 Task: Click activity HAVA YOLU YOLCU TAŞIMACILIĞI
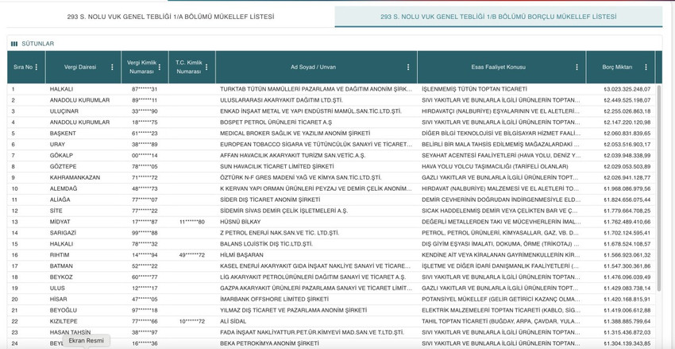[495, 167]
